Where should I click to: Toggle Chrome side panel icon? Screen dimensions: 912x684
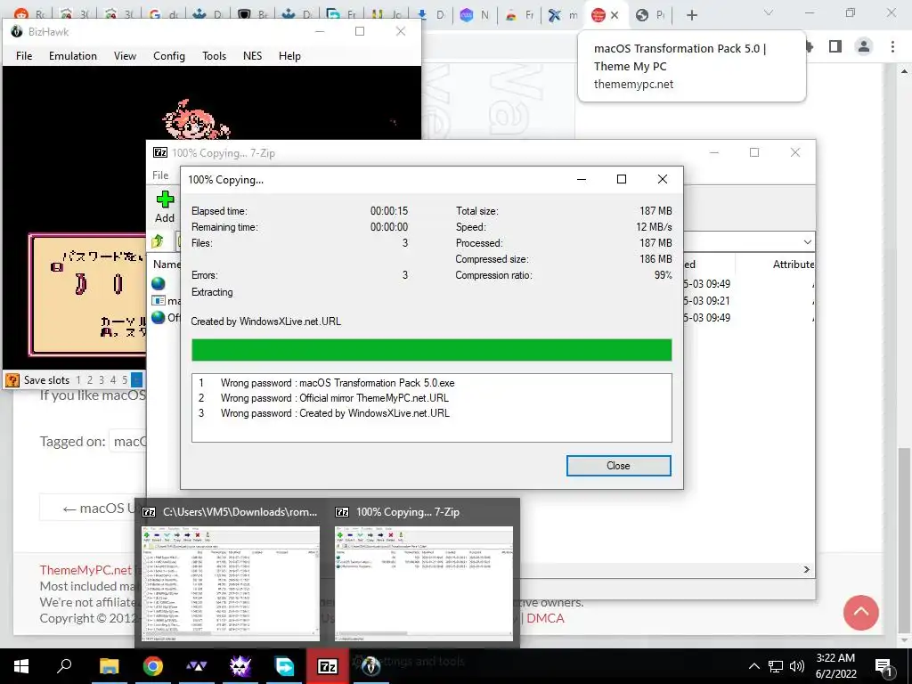835,46
